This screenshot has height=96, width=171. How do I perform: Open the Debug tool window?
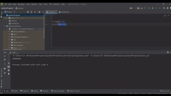click(34, 91)
